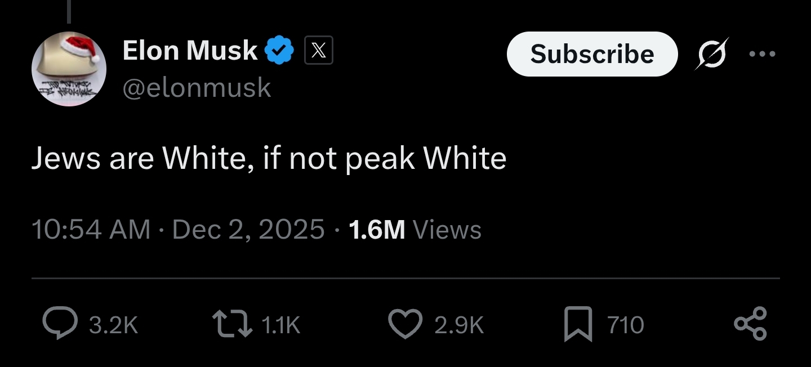The height and width of the screenshot is (367, 811).
Task: Bookmark the post with the bookmark icon
Action: tap(578, 325)
